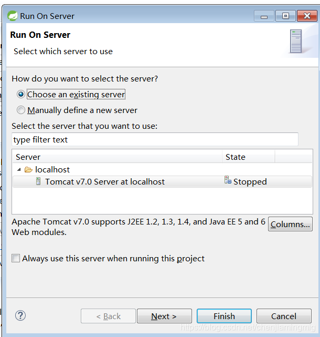
Task: Click the Spring leaf title bar icon
Action: 13,16
